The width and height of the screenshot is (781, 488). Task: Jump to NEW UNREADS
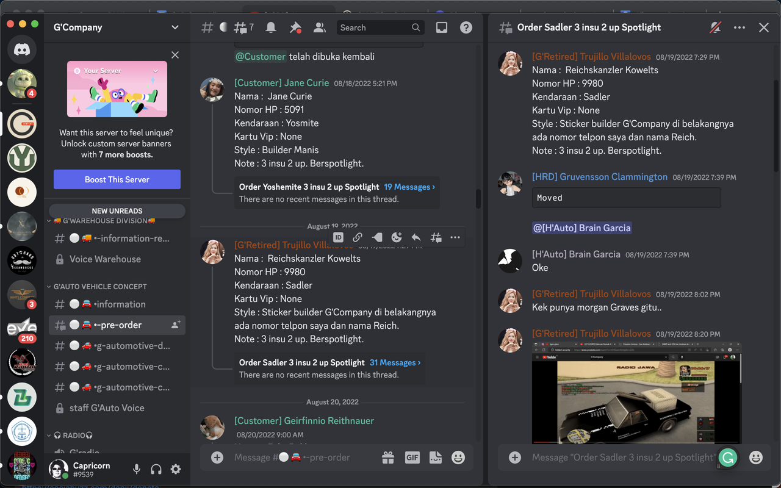pos(117,210)
